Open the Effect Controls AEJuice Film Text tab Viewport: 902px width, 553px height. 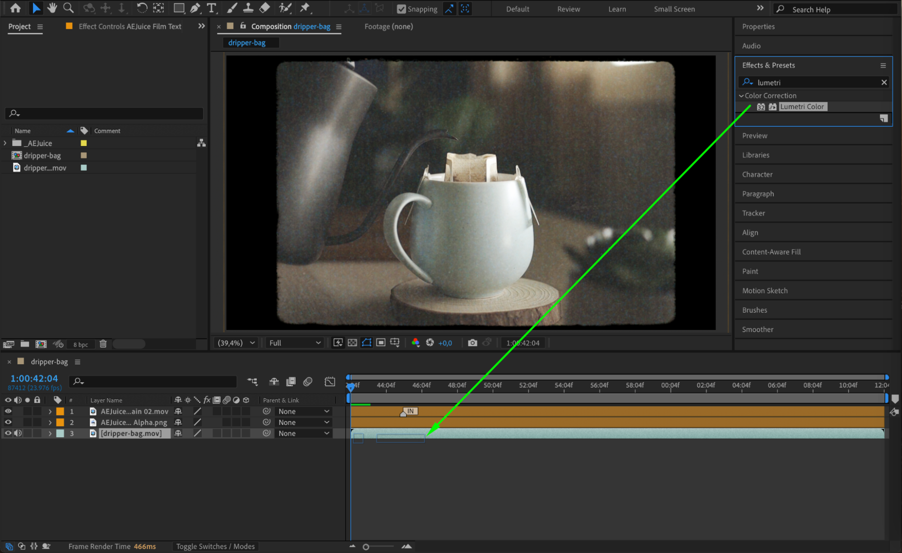[x=130, y=27]
